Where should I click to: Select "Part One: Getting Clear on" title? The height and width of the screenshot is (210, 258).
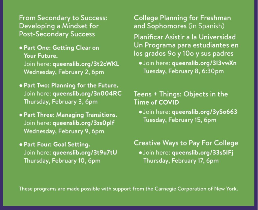pos(61,48)
